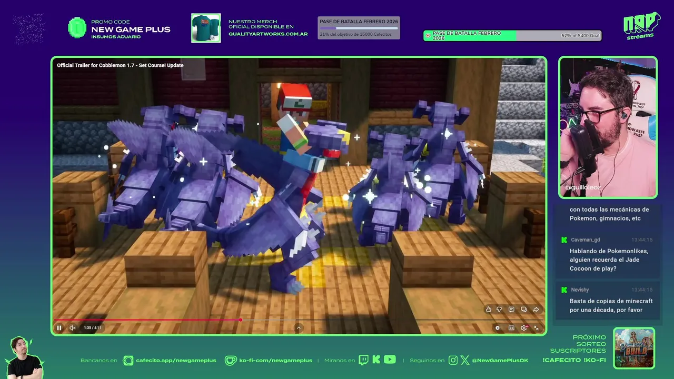Click the '52% of $400 Goal' text
This screenshot has width=674, height=379.
coord(580,36)
